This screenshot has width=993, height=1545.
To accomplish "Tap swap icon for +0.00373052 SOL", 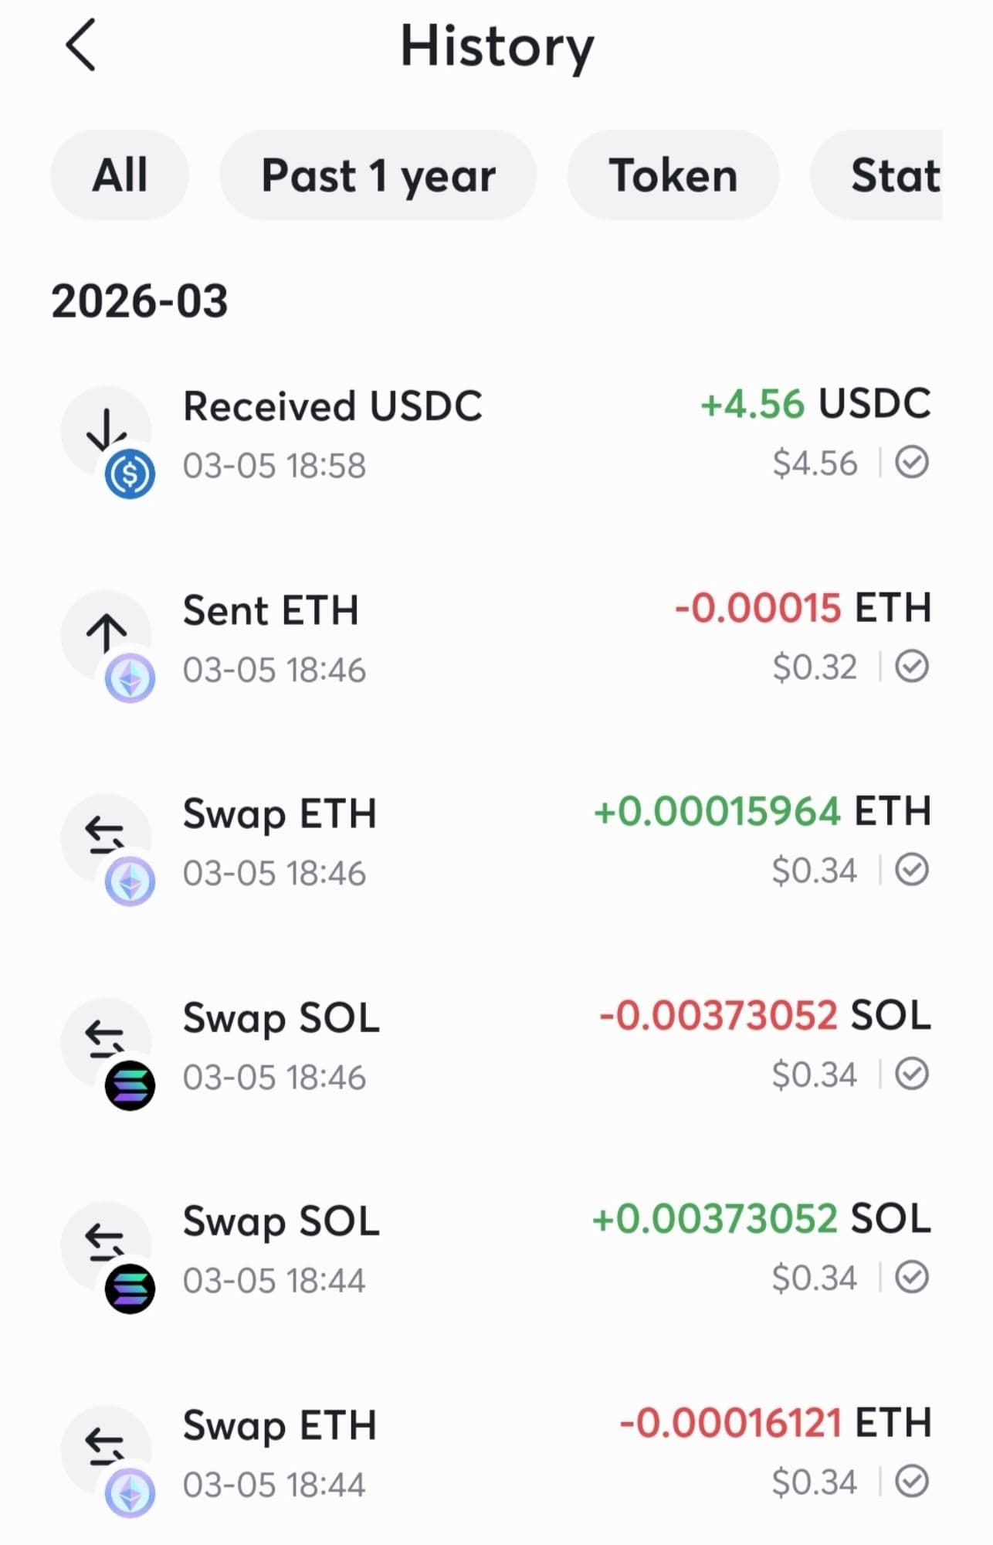I will pos(105,1244).
